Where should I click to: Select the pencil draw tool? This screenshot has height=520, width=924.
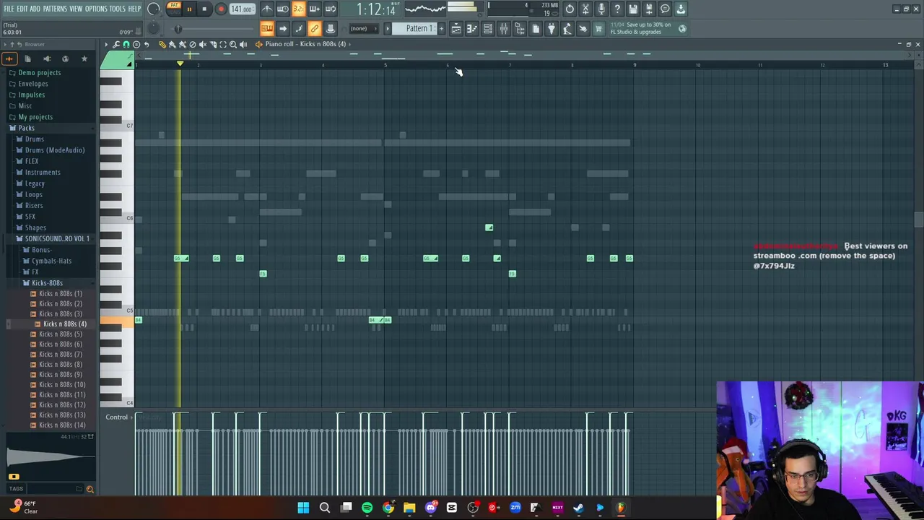pos(162,44)
